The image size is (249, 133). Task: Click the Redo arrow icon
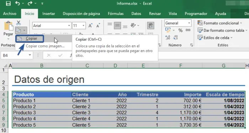(x=30, y=3)
